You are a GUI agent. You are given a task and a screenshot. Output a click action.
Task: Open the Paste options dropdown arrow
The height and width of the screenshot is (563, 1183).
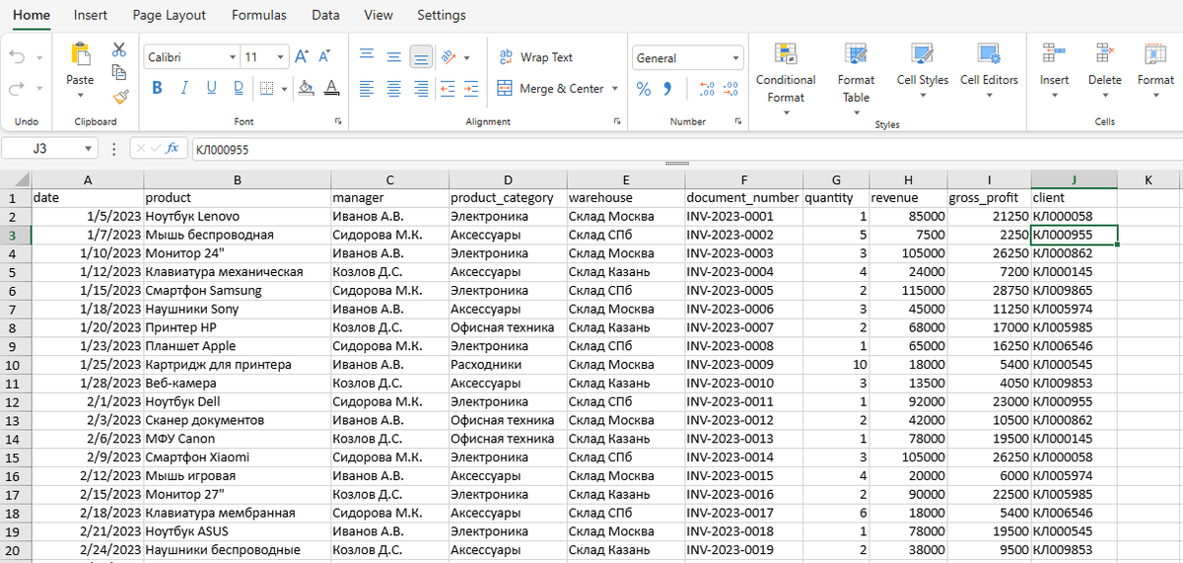pos(80,96)
